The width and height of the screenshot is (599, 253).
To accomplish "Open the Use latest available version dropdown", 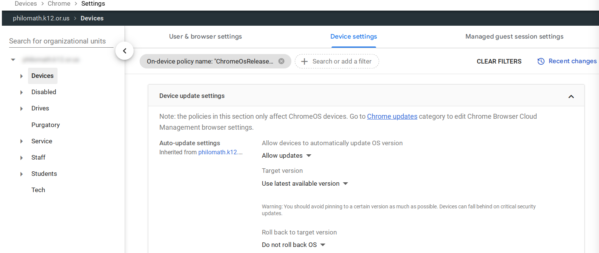I will pyautogui.click(x=305, y=184).
